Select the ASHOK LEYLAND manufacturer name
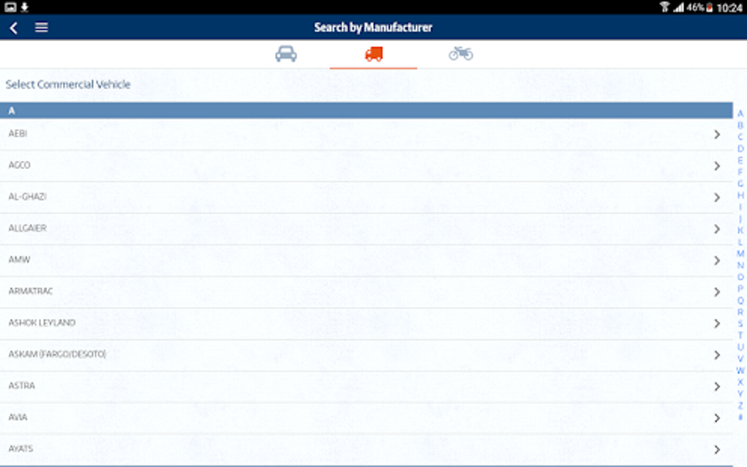Screen dimensions: 747x467 pyautogui.click(x=42, y=322)
